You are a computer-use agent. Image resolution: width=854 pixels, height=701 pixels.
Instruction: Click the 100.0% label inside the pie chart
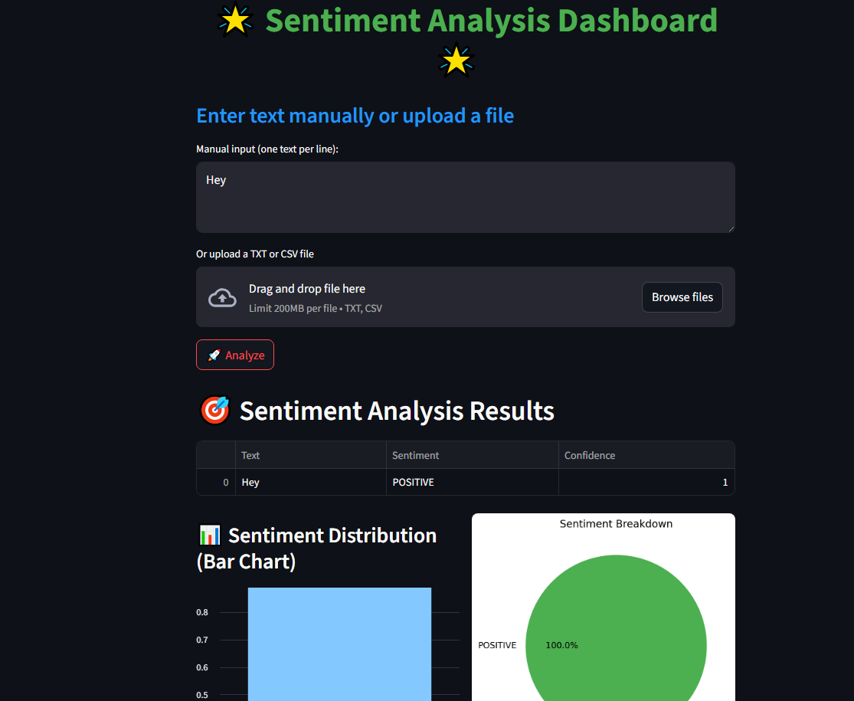[x=561, y=645]
